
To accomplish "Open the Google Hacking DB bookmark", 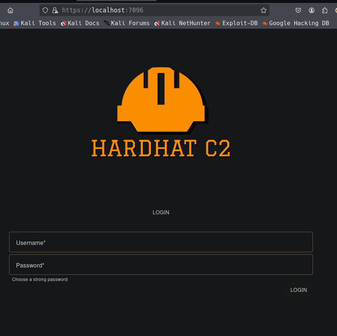I will click(x=295, y=23).
